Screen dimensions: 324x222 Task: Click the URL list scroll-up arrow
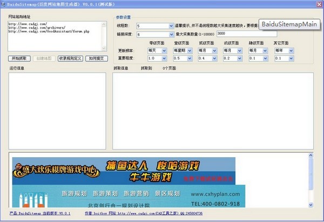tap(104, 25)
